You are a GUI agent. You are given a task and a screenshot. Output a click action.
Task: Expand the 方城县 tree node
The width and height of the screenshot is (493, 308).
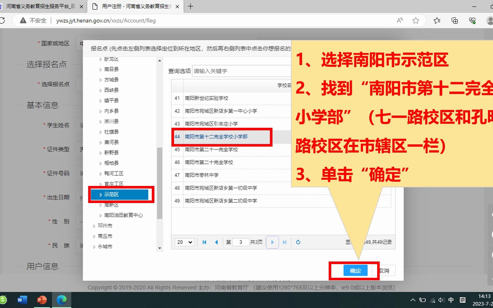point(100,80)
